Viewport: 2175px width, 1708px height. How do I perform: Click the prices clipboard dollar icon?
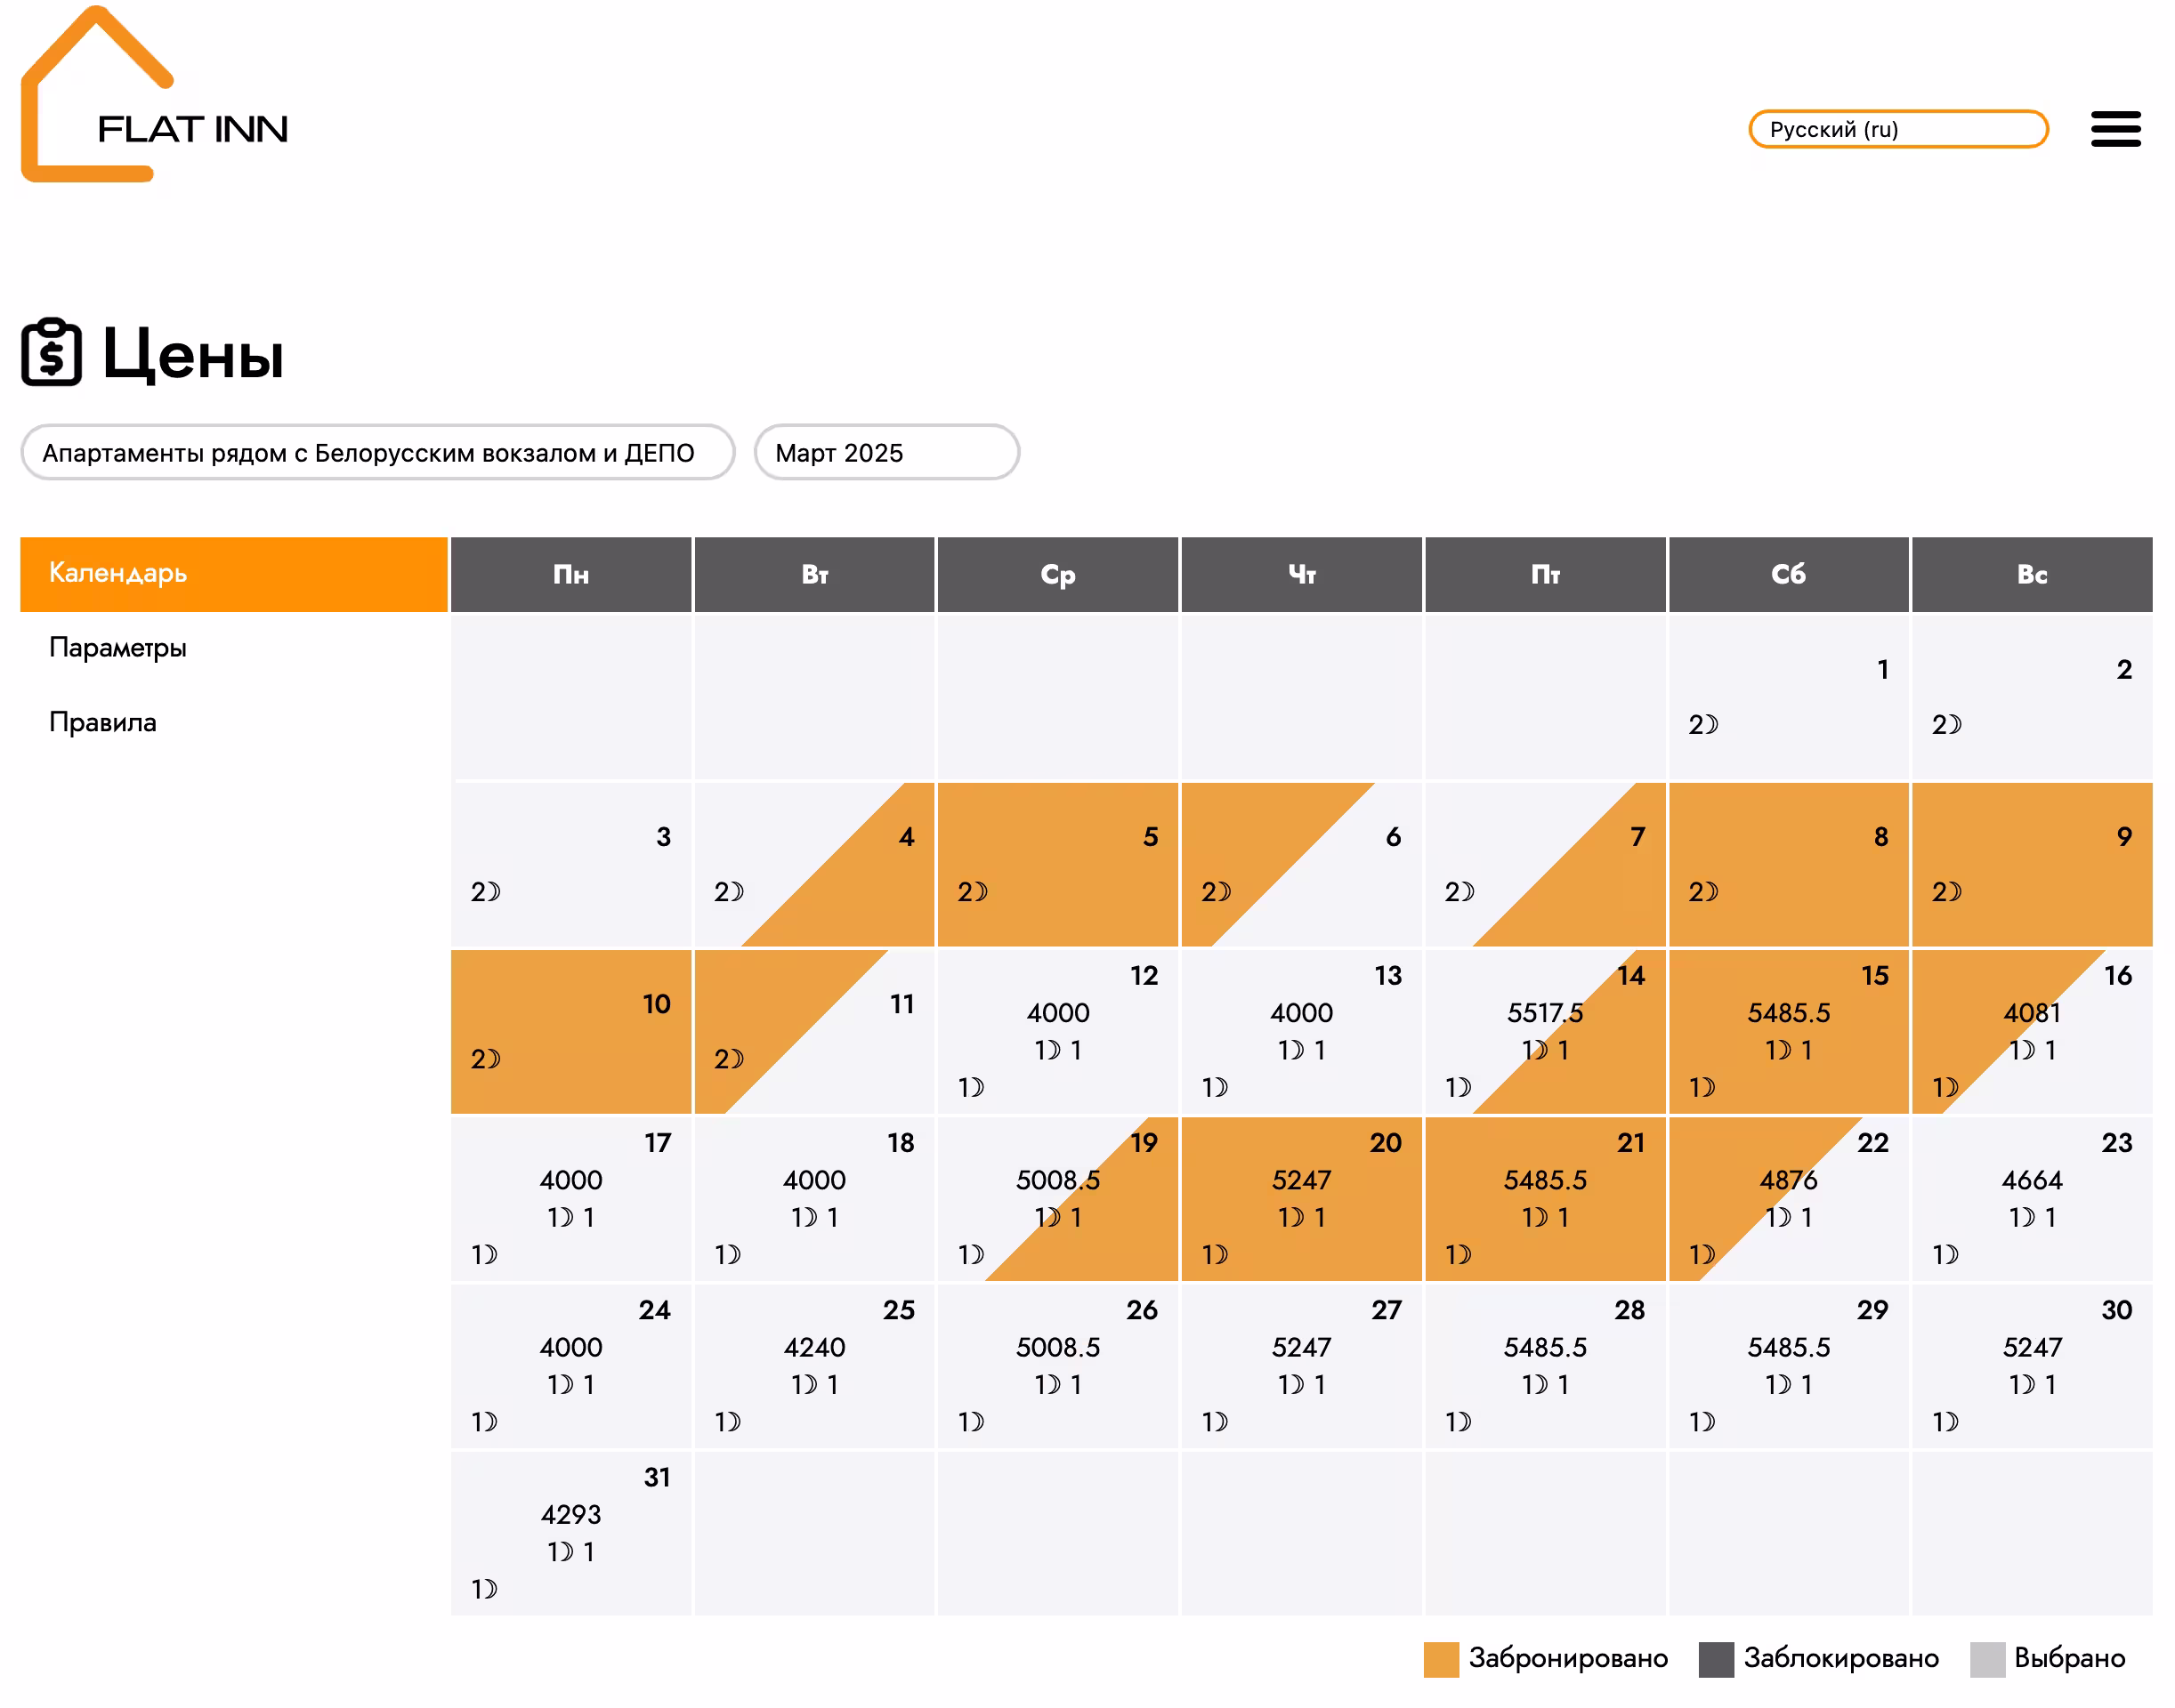point(51,353)
